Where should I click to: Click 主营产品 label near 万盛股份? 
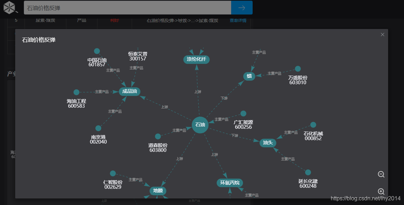(x=274, y=73)
